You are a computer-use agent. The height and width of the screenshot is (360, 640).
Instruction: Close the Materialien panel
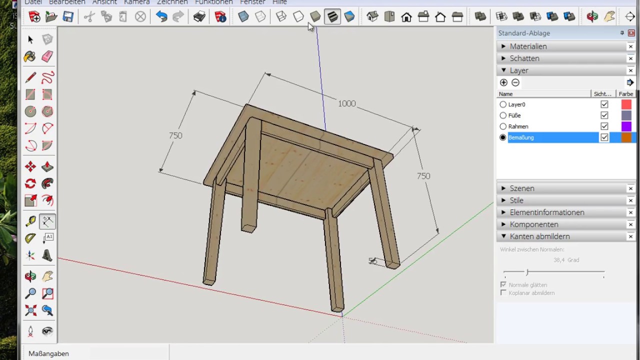coord(630,46)
